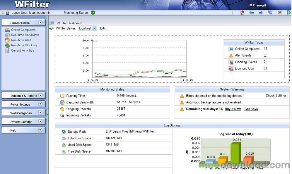The height and width of the screenshot is (174, 292).
Task: Select the Blocking Events icon
Action: click(231, 62)
